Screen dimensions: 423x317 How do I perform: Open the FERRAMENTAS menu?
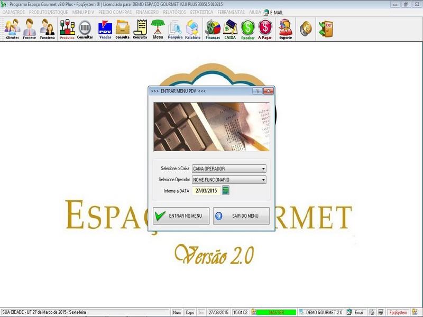[231, 12]
